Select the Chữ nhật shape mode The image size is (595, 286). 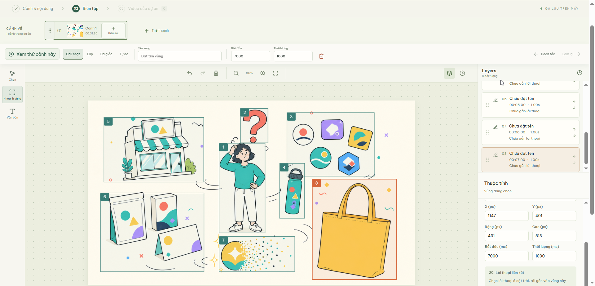coord(73,54)
